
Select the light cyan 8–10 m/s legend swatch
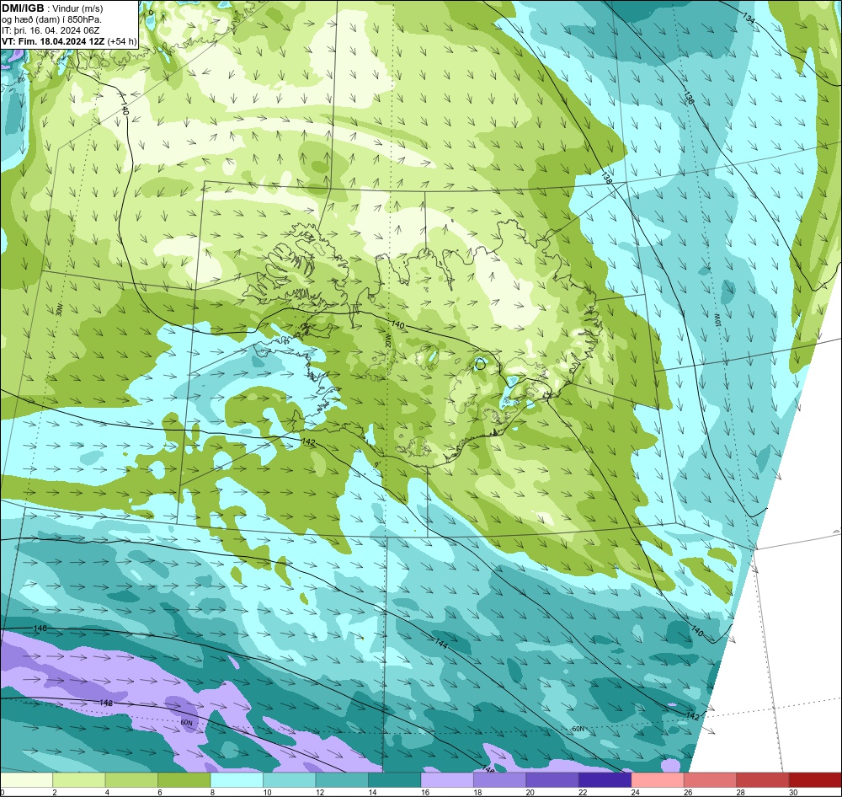point(237,780)
